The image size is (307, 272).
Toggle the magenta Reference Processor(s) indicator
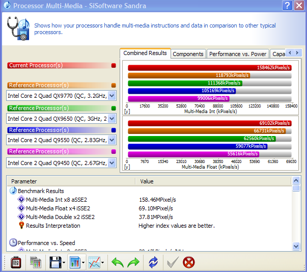point(114,152)
